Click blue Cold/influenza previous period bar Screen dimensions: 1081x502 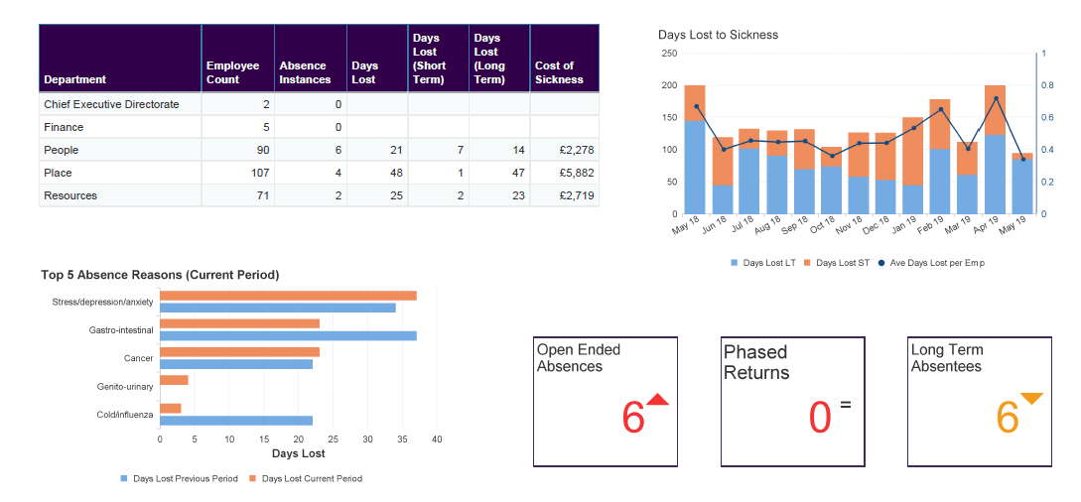coord(236,421)
